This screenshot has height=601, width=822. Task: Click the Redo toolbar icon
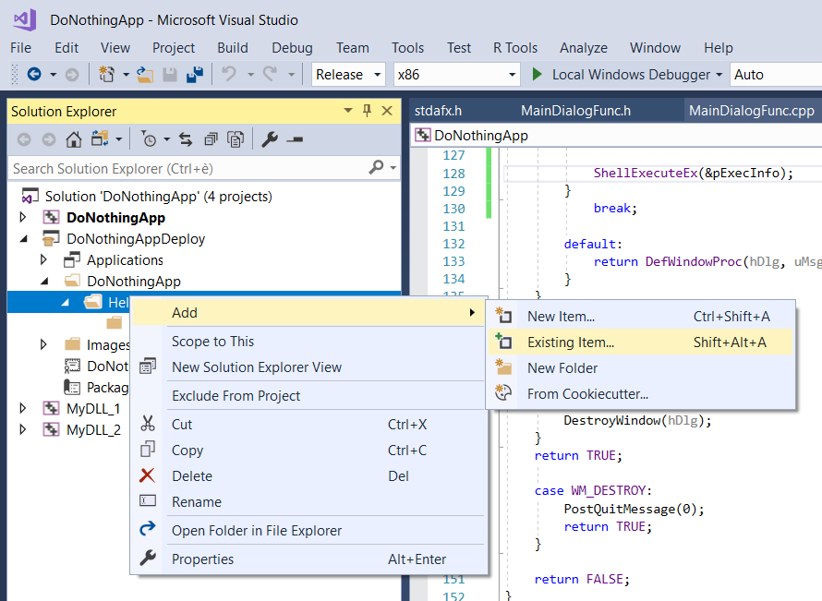[x=270, y=74]
